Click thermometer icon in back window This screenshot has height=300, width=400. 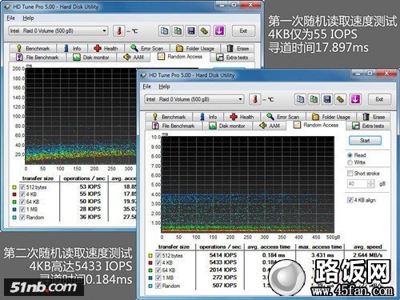click(x=119, y=31)
